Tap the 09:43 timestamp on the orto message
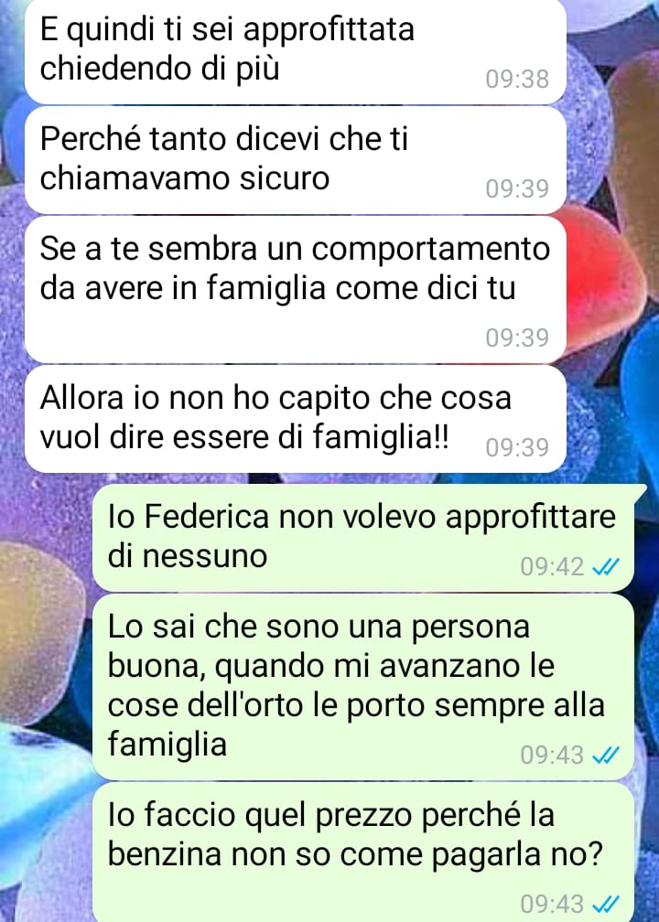This screenshot has width=659, height=922. [552, 755]
